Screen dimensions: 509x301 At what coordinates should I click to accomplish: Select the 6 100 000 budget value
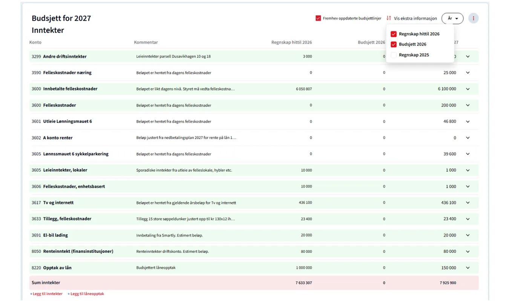click(447, 89)
